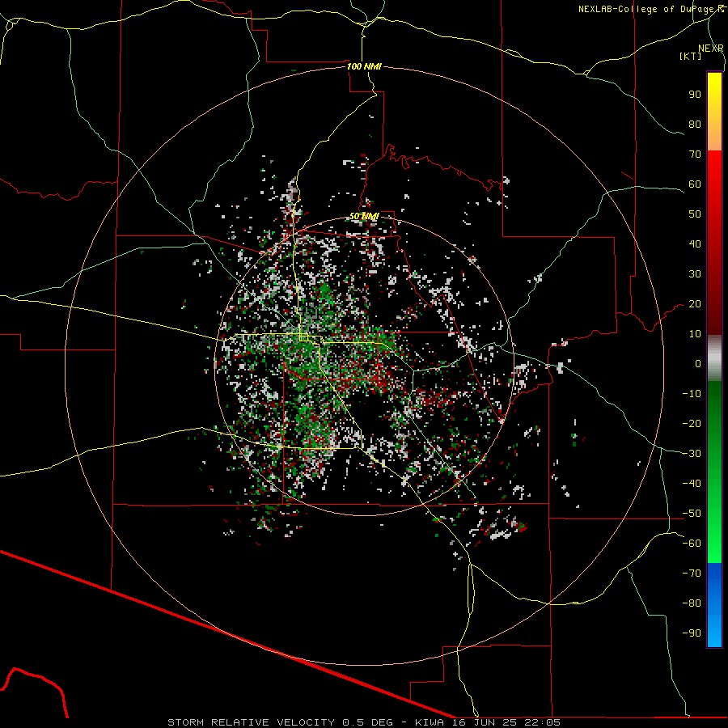The width and height of the screenshot is (728, 728).
Task: Pick the green inbound segment of color bar
Action: [x=714, y=472]
